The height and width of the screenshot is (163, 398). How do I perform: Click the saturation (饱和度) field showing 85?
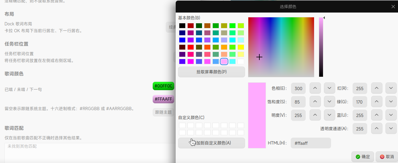tap(298, 102)
